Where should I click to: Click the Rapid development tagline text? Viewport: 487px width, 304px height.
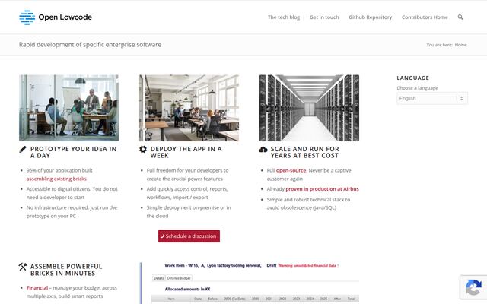[90, 45]
